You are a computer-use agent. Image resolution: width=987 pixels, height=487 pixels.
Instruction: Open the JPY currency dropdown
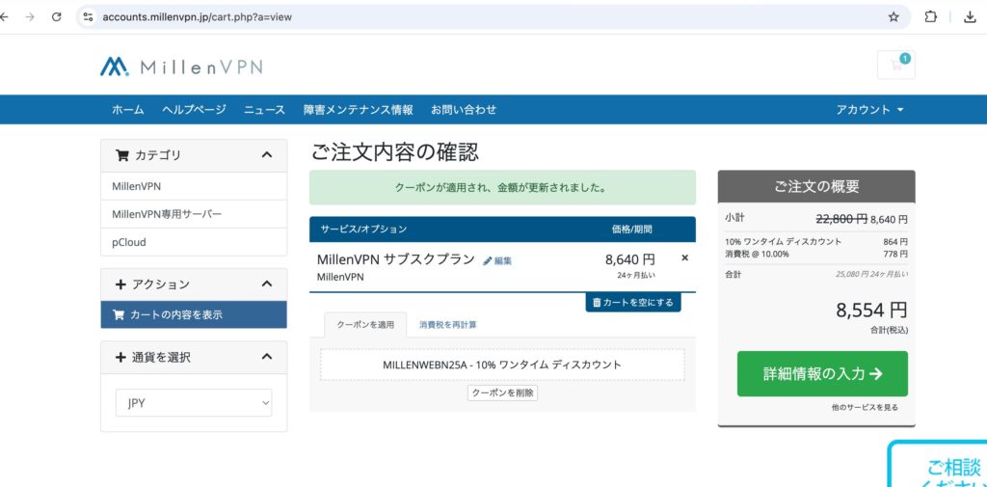(x=194, y=403)
